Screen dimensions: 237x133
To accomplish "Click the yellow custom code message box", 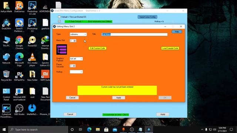I will 117,90.
